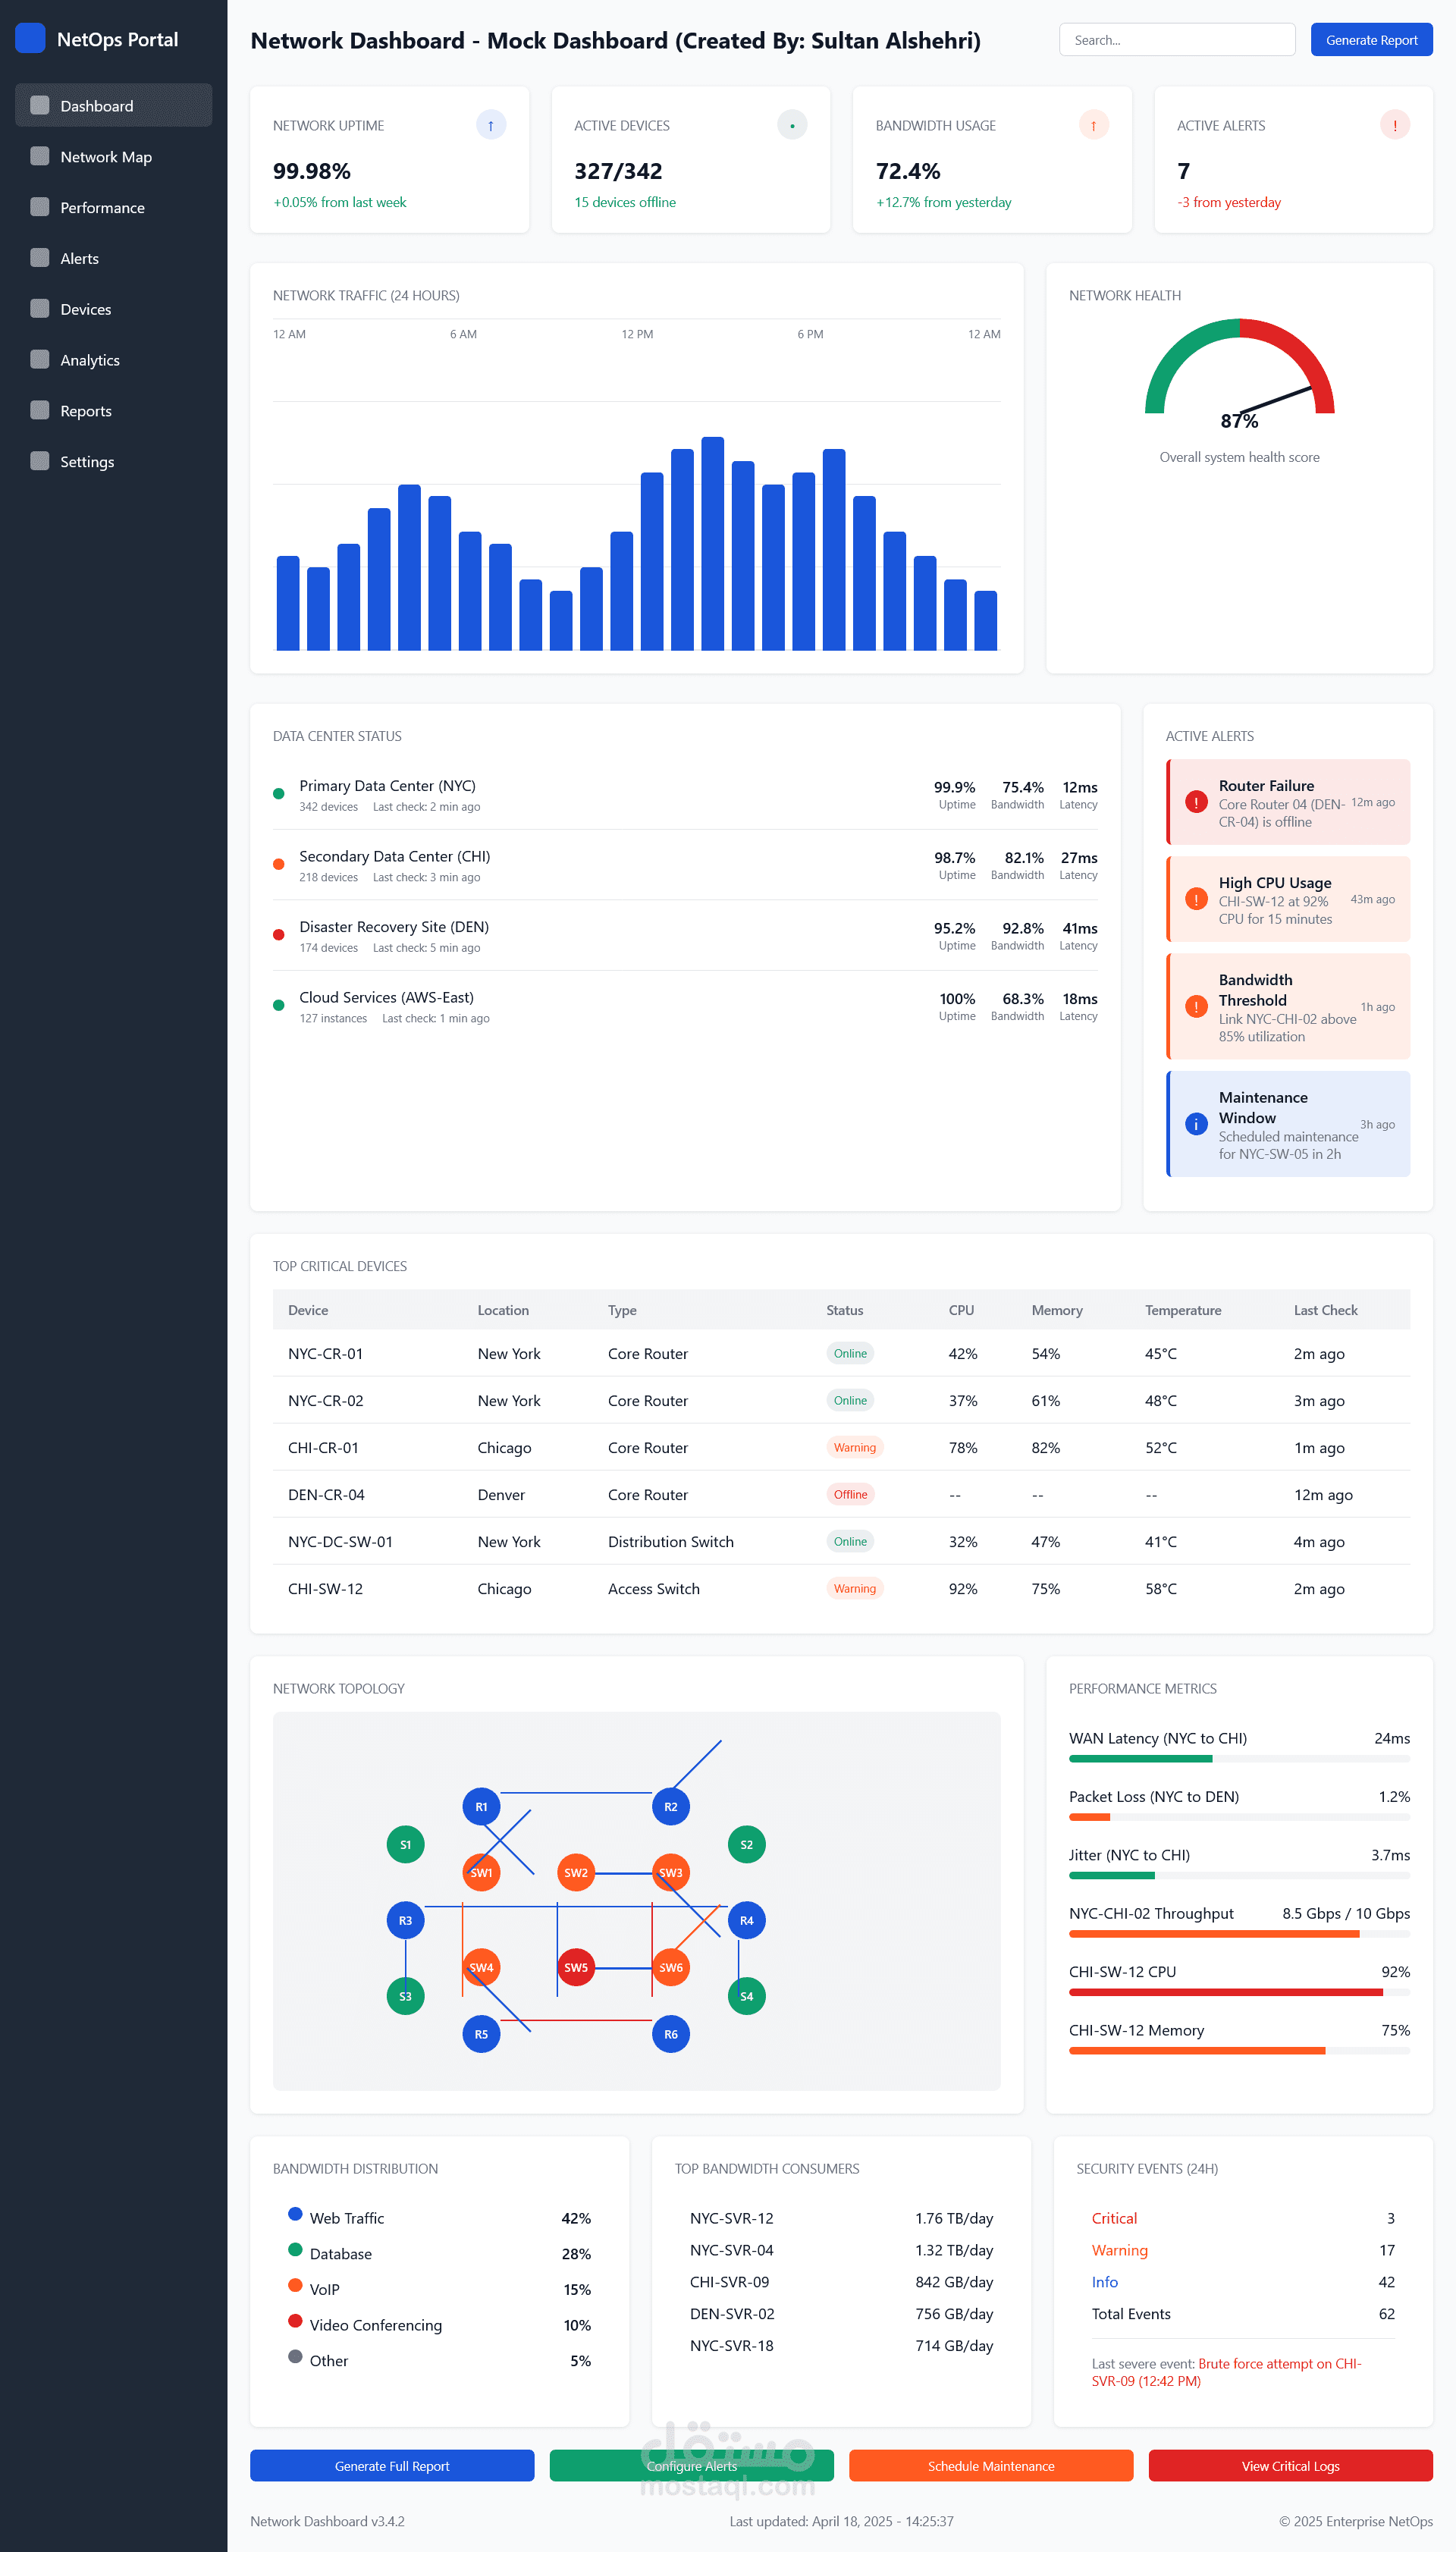Click the CHI-SW-12 device name in table
The height and width of the screenshot is (2552, 1456).
pos(325,1588)
